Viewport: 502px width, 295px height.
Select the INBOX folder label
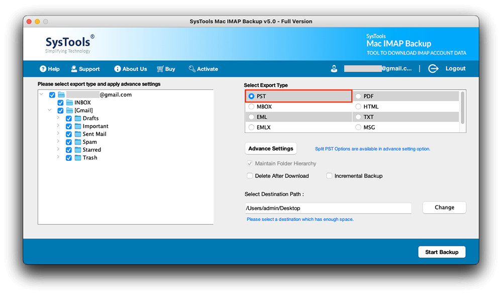coord(82,103)
